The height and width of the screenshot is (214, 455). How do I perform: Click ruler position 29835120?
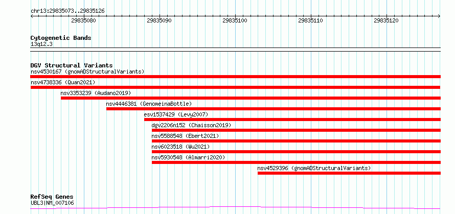click(386, 20)
